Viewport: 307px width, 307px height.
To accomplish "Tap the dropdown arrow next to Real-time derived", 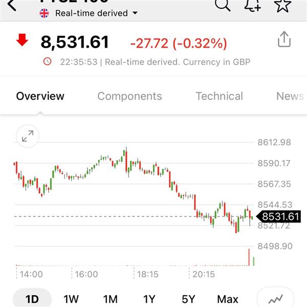I will (135, 13).
